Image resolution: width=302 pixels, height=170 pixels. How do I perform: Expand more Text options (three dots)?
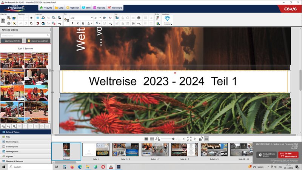click(x=110, y=23)
